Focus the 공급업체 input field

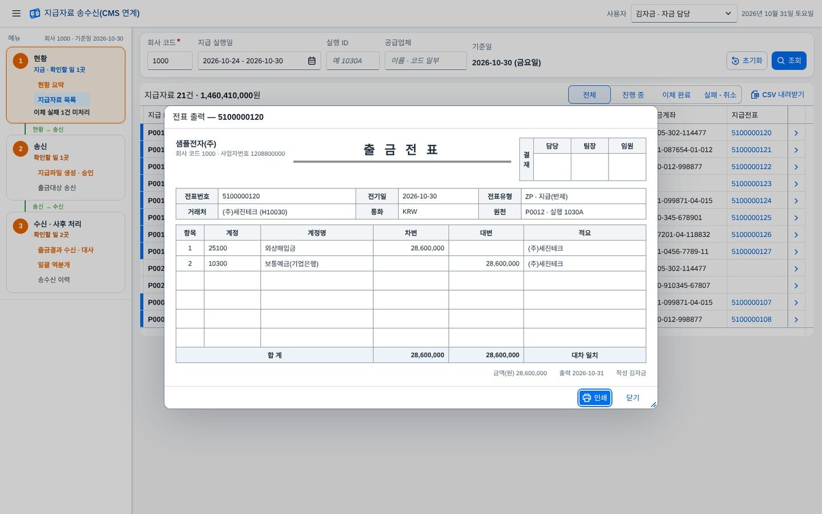(425, 61)
